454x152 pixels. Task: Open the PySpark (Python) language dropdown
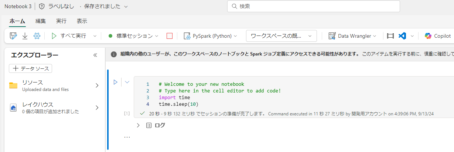pos(211,36)
